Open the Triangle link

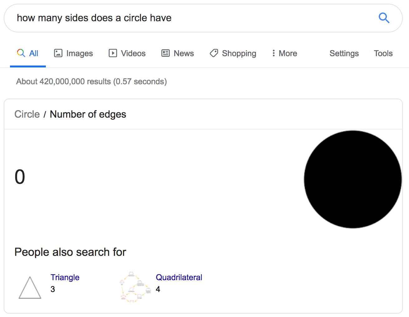[65, 277]
